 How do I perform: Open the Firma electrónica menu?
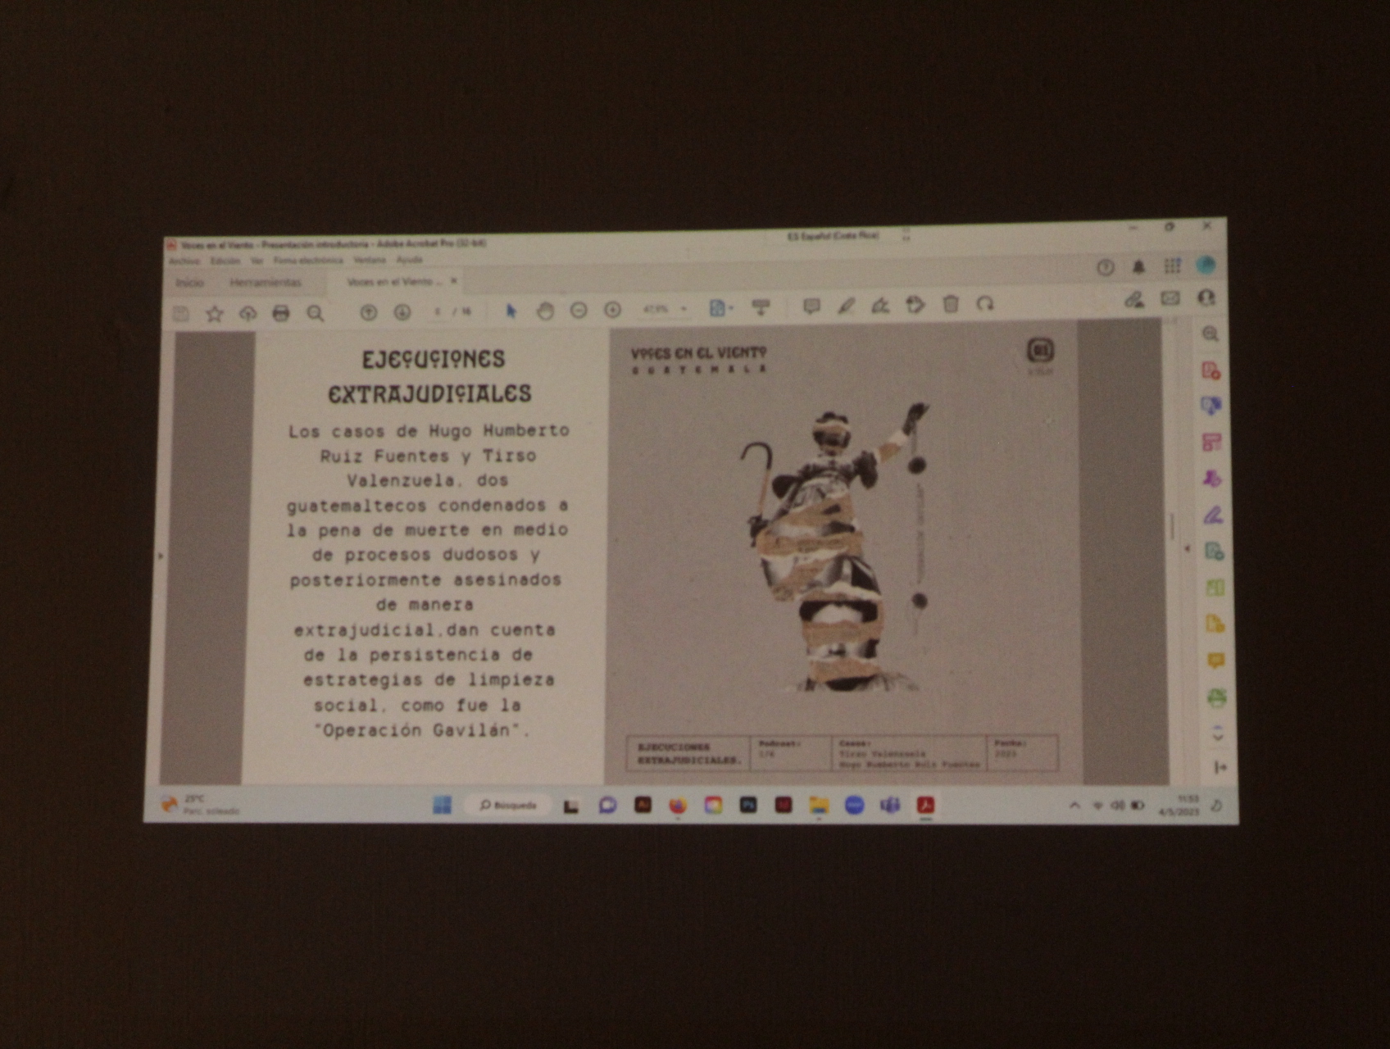tap(308, 261)
